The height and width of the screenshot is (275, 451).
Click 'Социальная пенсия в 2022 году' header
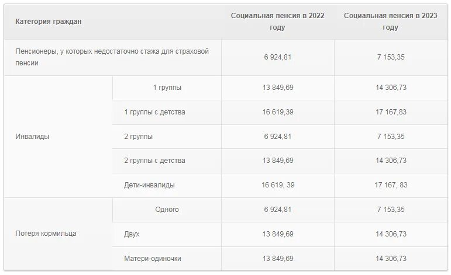click(277, 22)
